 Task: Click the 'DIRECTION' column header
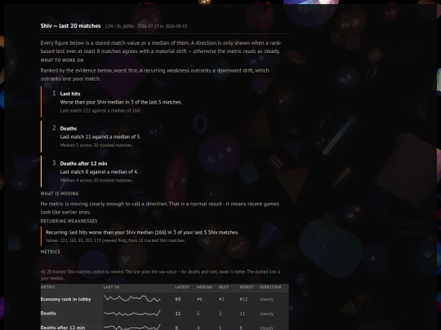coord(270,287)
